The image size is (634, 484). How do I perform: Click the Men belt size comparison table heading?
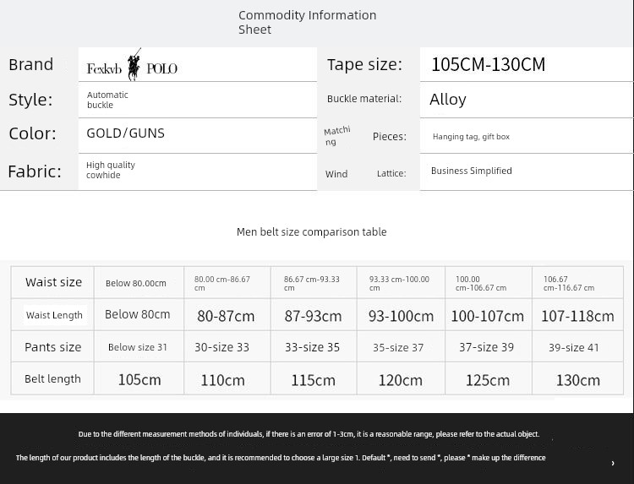click(x=311, y=231)
